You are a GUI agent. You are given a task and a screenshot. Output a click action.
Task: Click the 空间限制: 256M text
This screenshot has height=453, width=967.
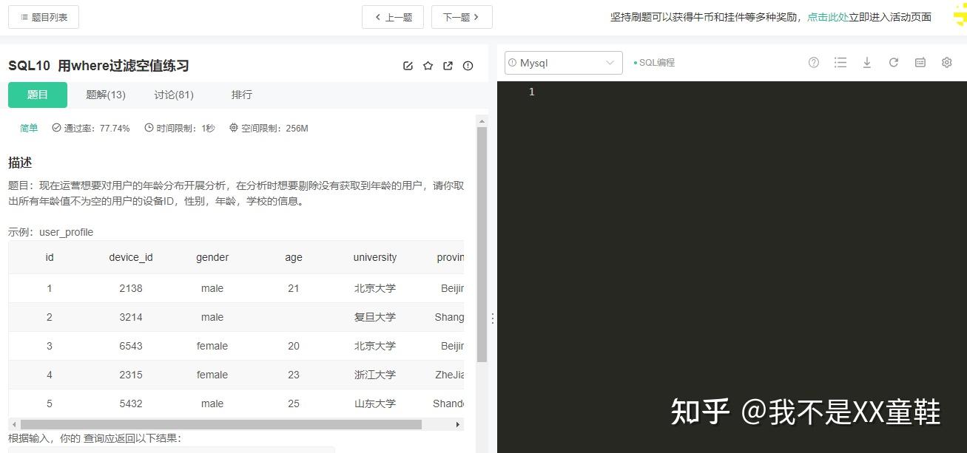pyautogui.click(x=269, y=128)
